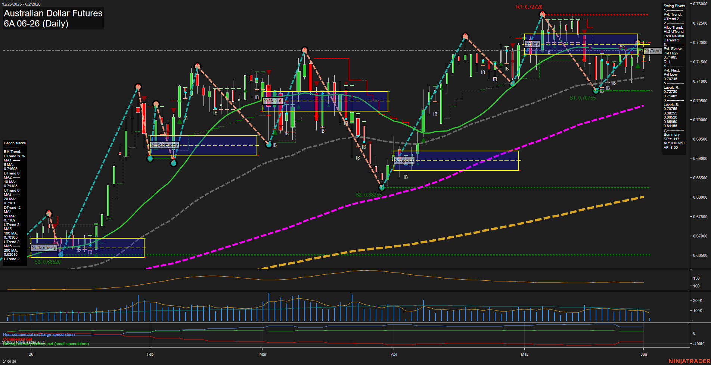
Task: Click the swing pivot low circle above S1
Action: pyautogui.click(x=596, y=91)
